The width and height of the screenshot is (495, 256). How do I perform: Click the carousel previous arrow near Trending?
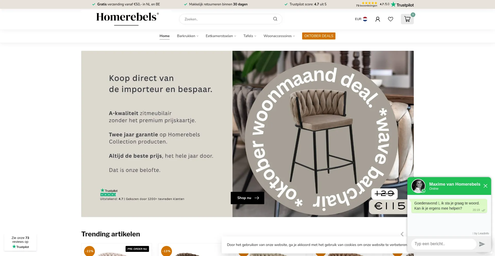click(x=402, y=234)
